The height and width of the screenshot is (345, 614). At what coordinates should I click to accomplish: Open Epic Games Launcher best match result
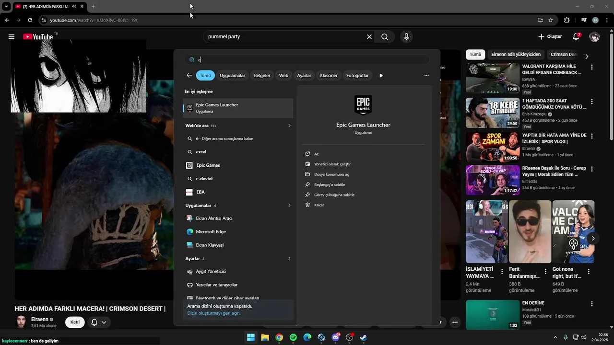238,108
